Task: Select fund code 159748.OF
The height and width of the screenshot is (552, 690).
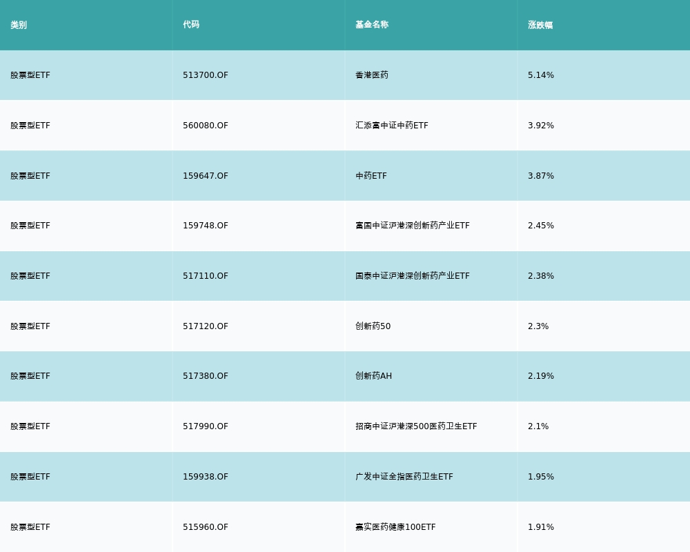Action: (206, 226)
